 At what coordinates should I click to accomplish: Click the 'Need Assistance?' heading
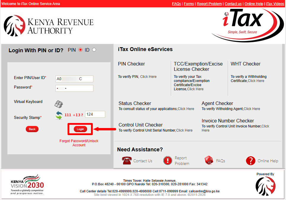coord(140,150)
